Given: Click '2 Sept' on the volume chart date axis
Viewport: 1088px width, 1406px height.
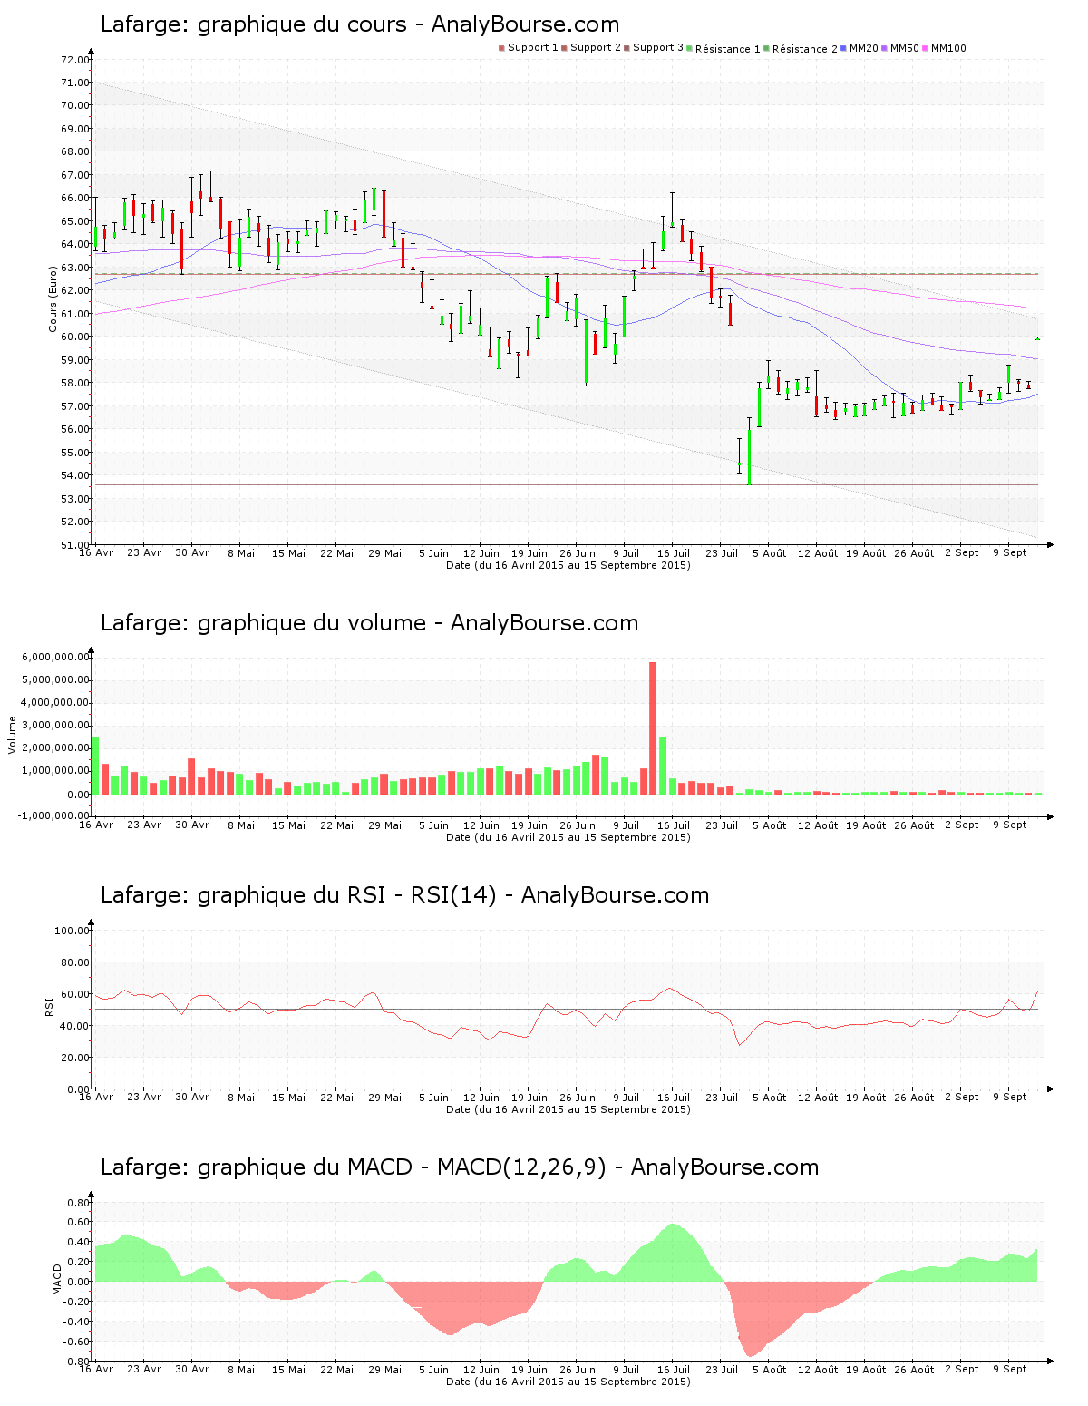Looking at the screenshot, I should (x=962, y=825).
